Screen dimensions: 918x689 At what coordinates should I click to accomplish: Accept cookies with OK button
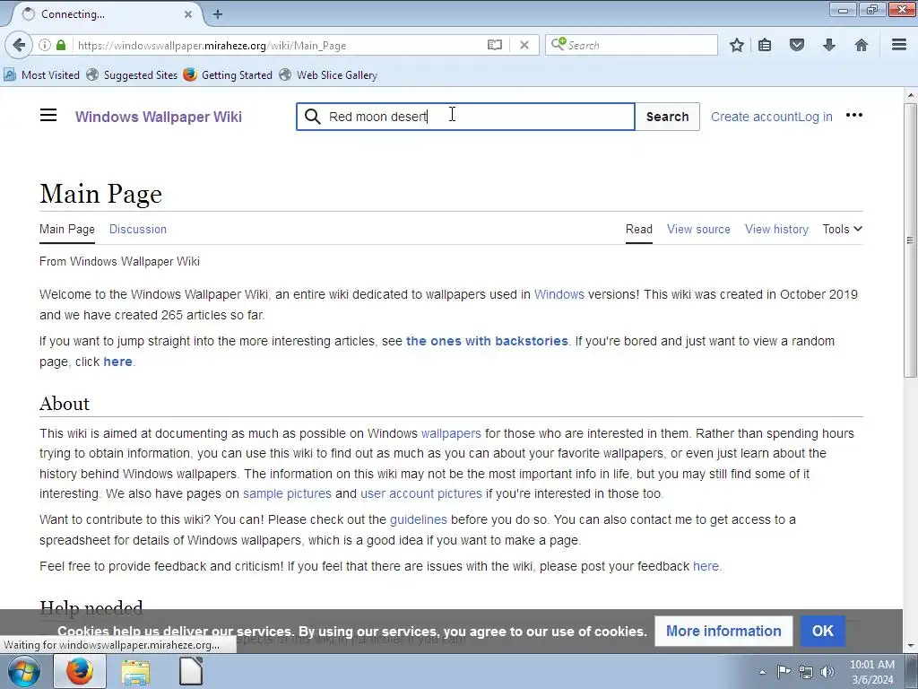pos(823,631)
